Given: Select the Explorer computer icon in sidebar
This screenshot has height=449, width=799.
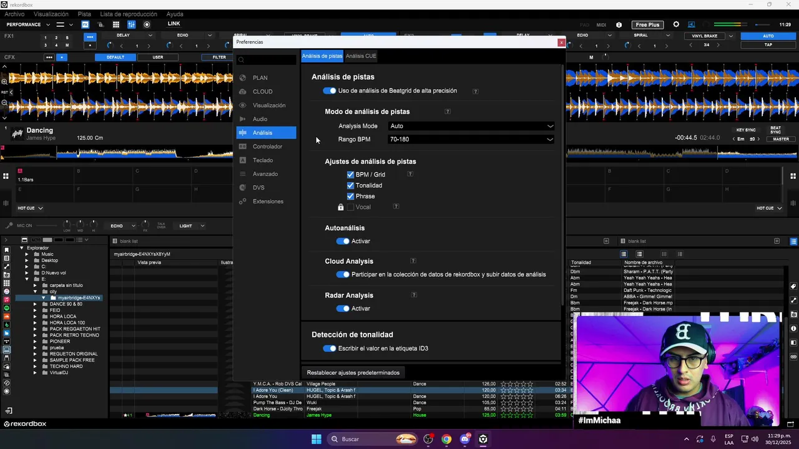Looking at the screenshot, I should click(7, 350).
